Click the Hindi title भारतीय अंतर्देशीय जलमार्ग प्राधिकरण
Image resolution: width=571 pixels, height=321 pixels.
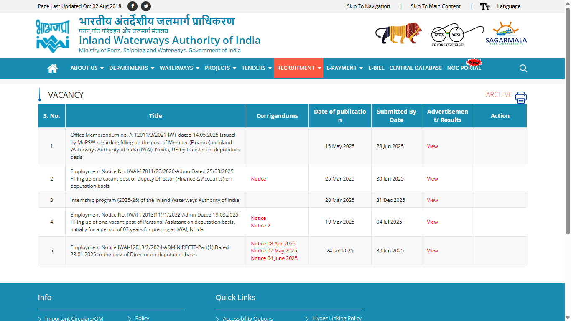[x=157, y=21]
